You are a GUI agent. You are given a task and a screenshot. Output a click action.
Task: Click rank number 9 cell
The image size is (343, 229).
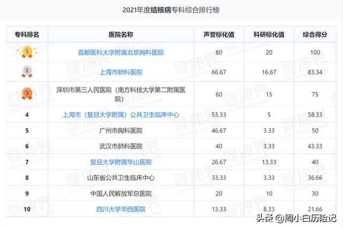(x=27, y=194)
